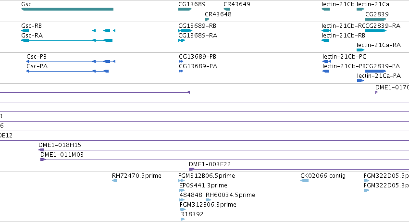
Task: Open the FGM312B06.3prime EST label
Action: point(208,205)
